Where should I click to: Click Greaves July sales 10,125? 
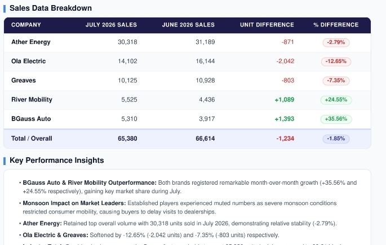coord(127,81)
